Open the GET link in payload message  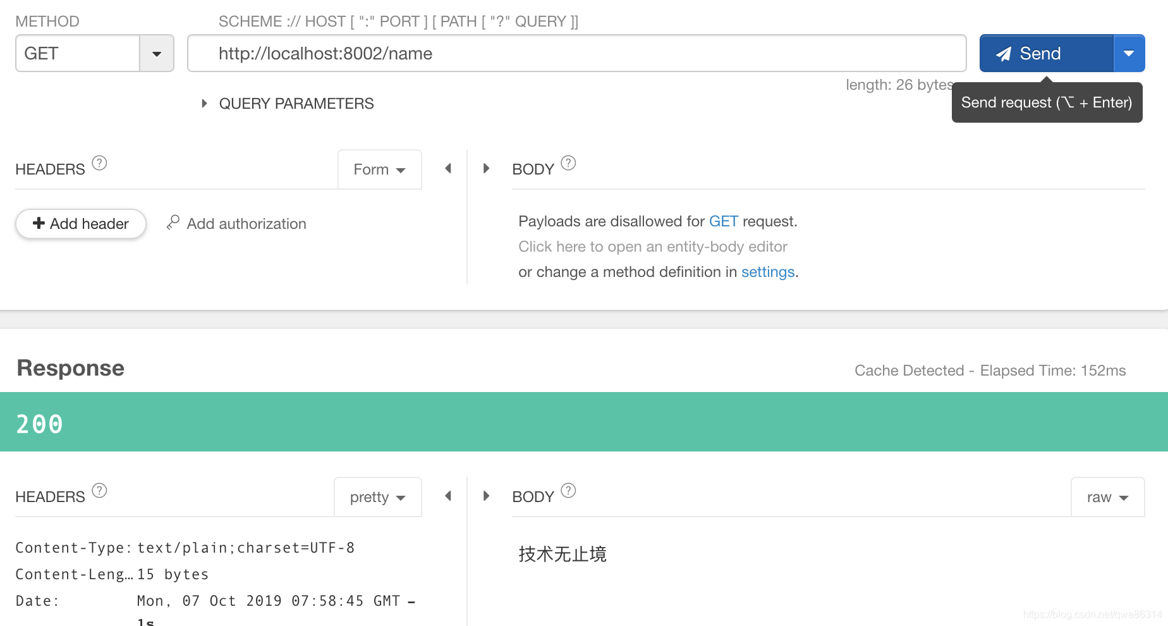click(724, 221)
